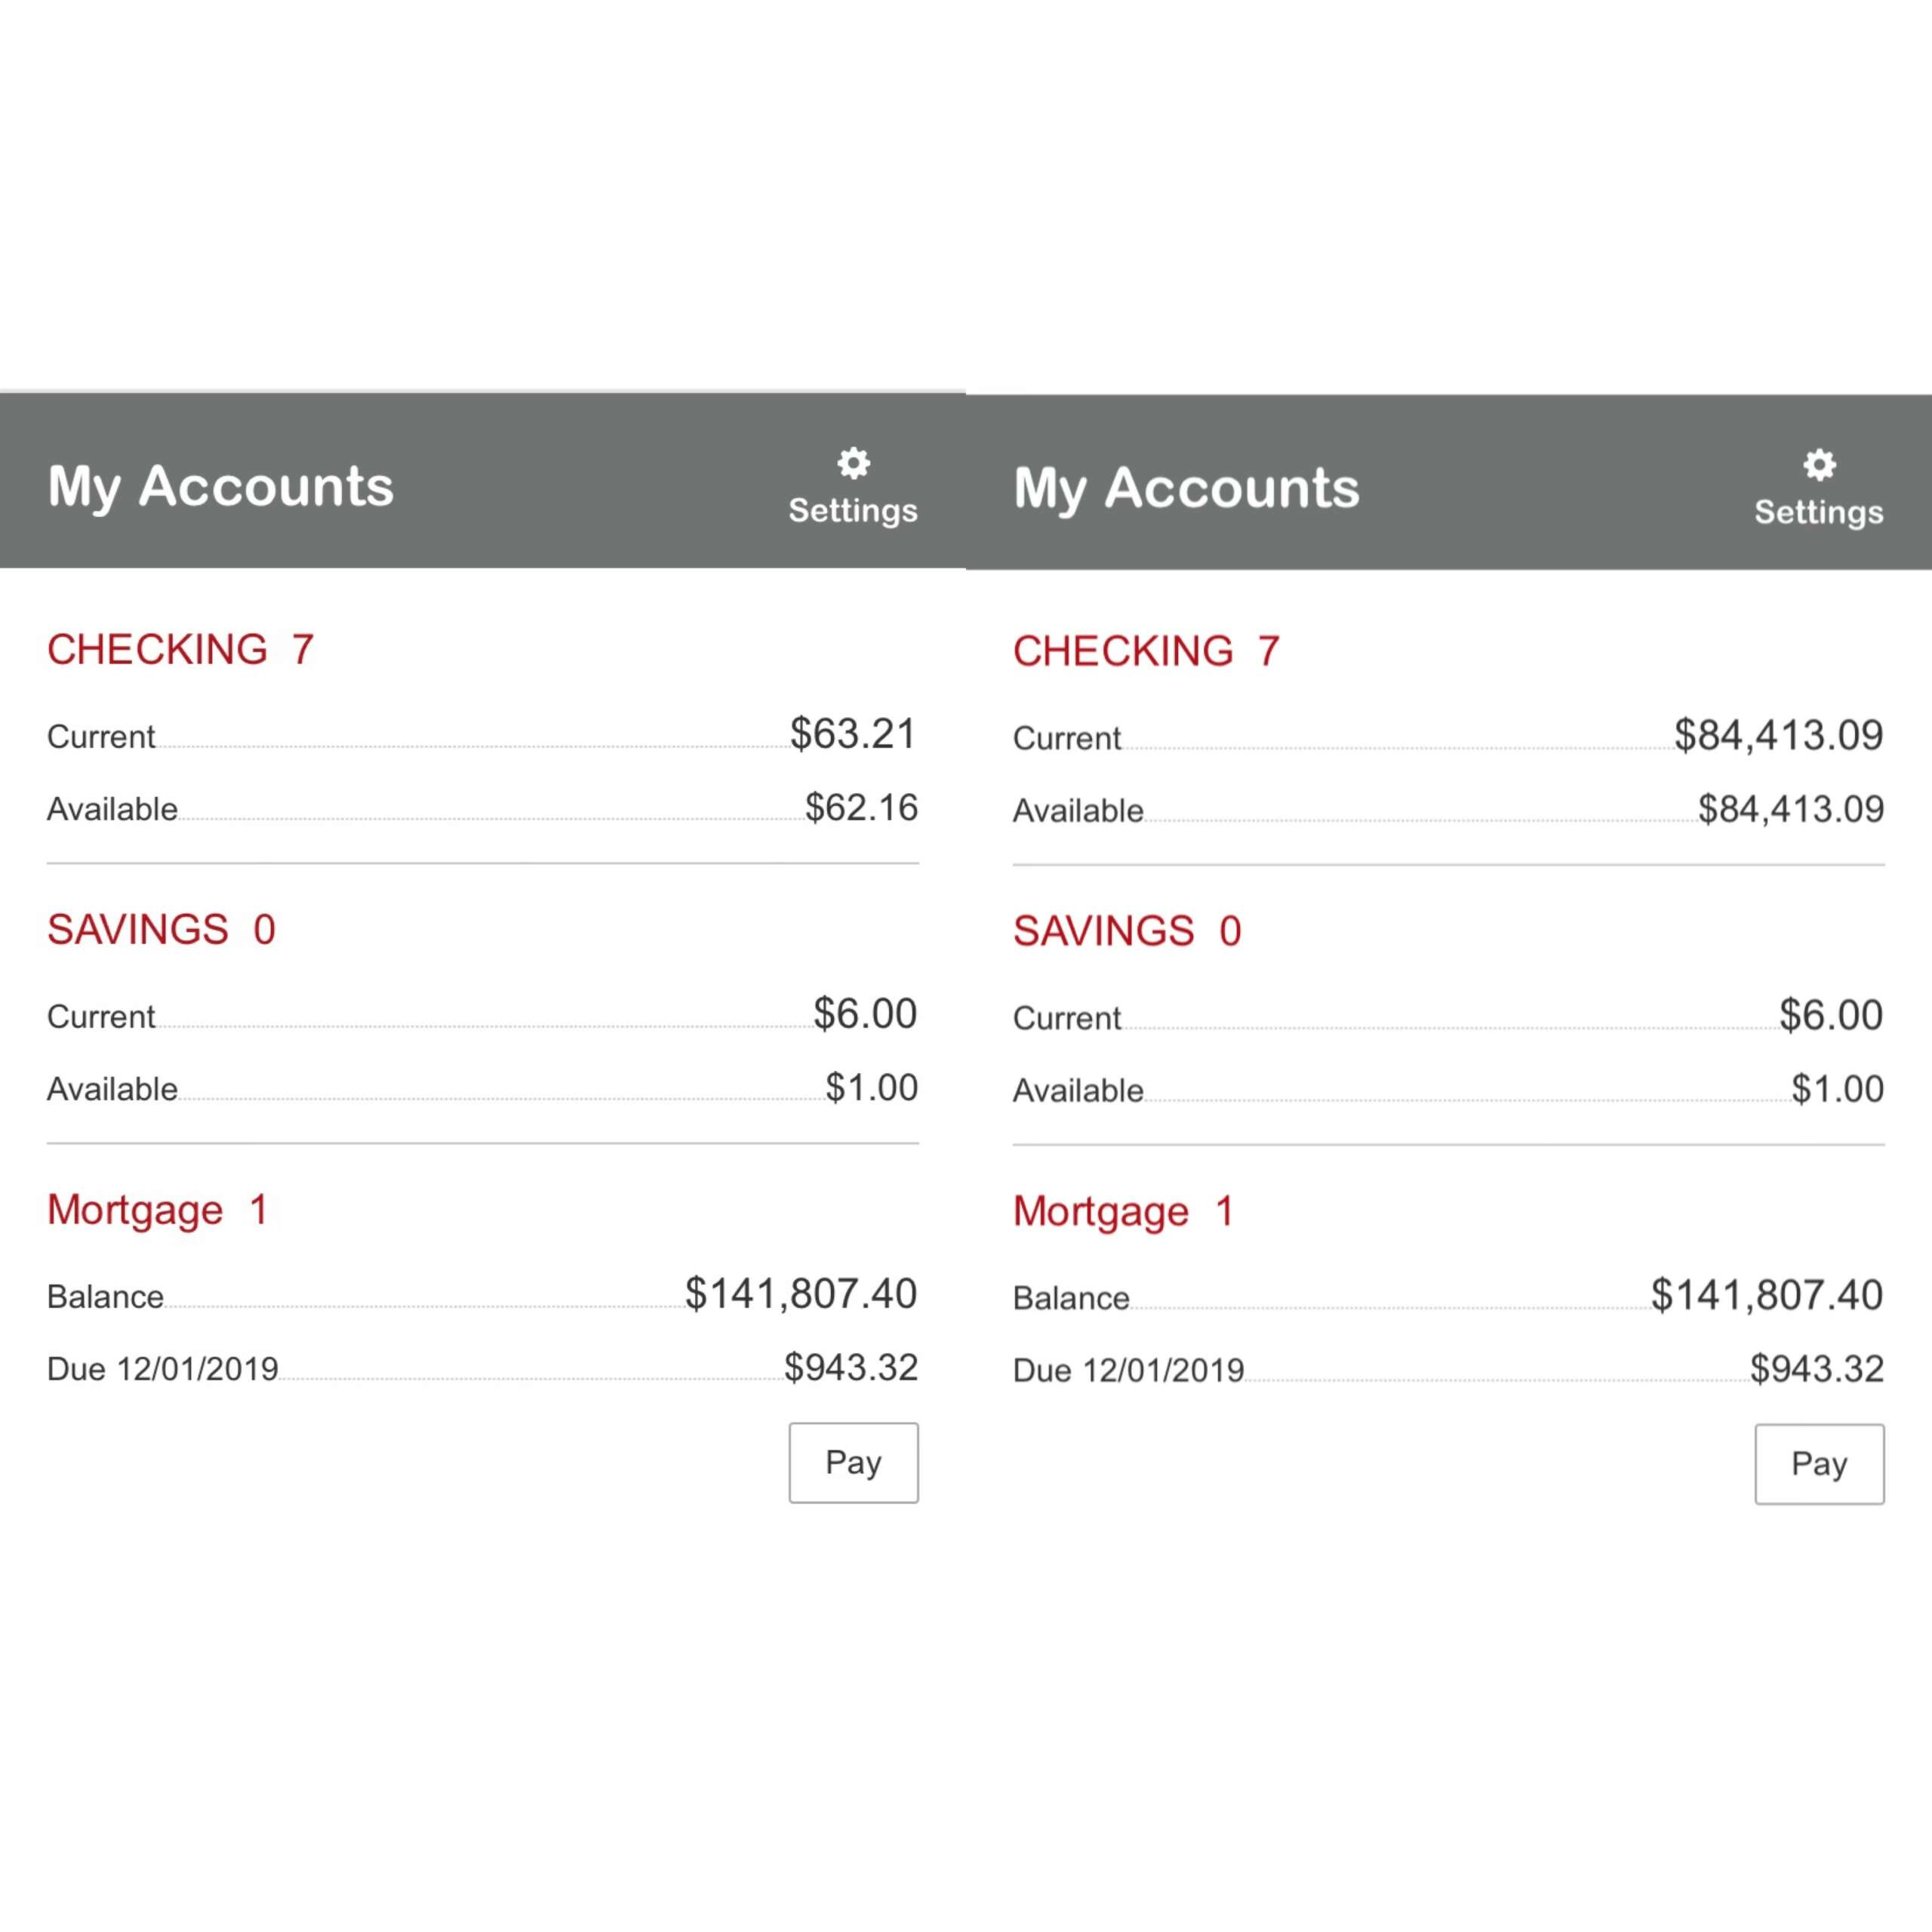
Task: Select Mortgage 1 heading in right panel
Action: point(1123,1212)
